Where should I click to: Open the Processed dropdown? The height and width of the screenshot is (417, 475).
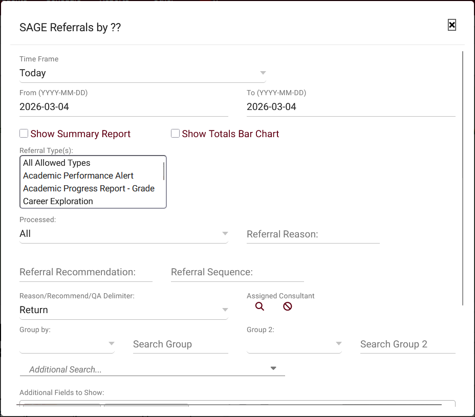[123, 234]
